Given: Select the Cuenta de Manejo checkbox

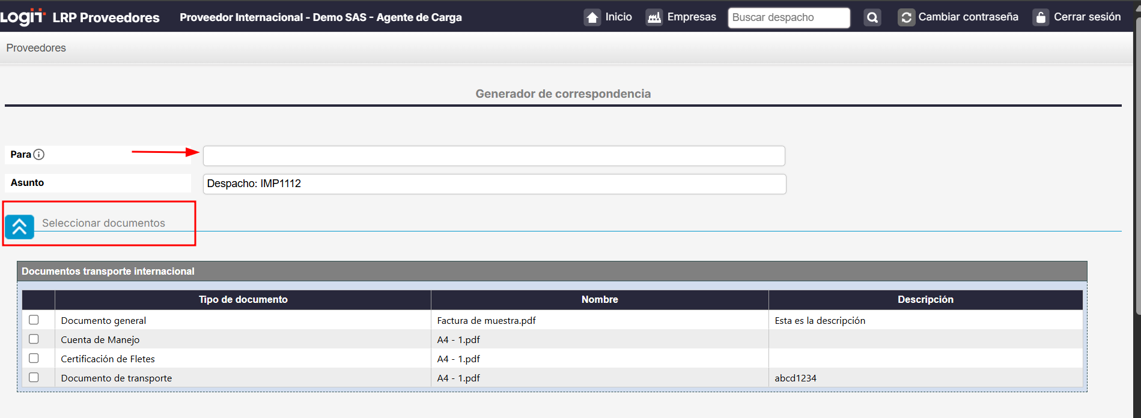Looking at the screenshot, I should point(34,339).
